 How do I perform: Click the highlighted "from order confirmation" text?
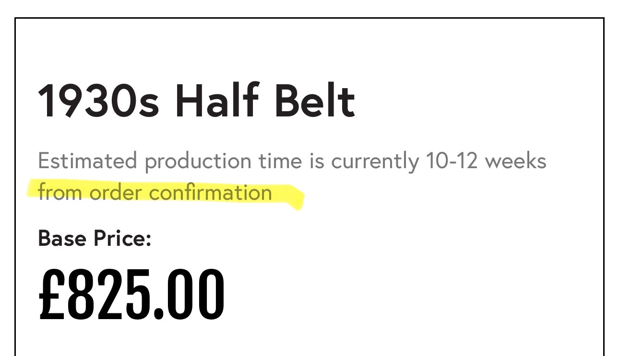click(x=155, y=193)
